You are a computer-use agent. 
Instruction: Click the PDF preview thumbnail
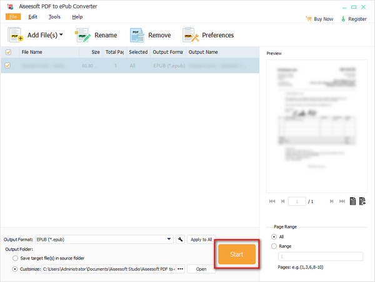(317, 126)
